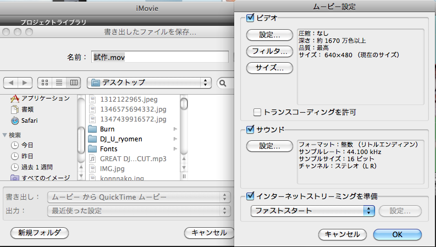Toggle the ビデオ checkbox
The height and width of the screenshot is (247, 436).
click(x=251, y=18)
